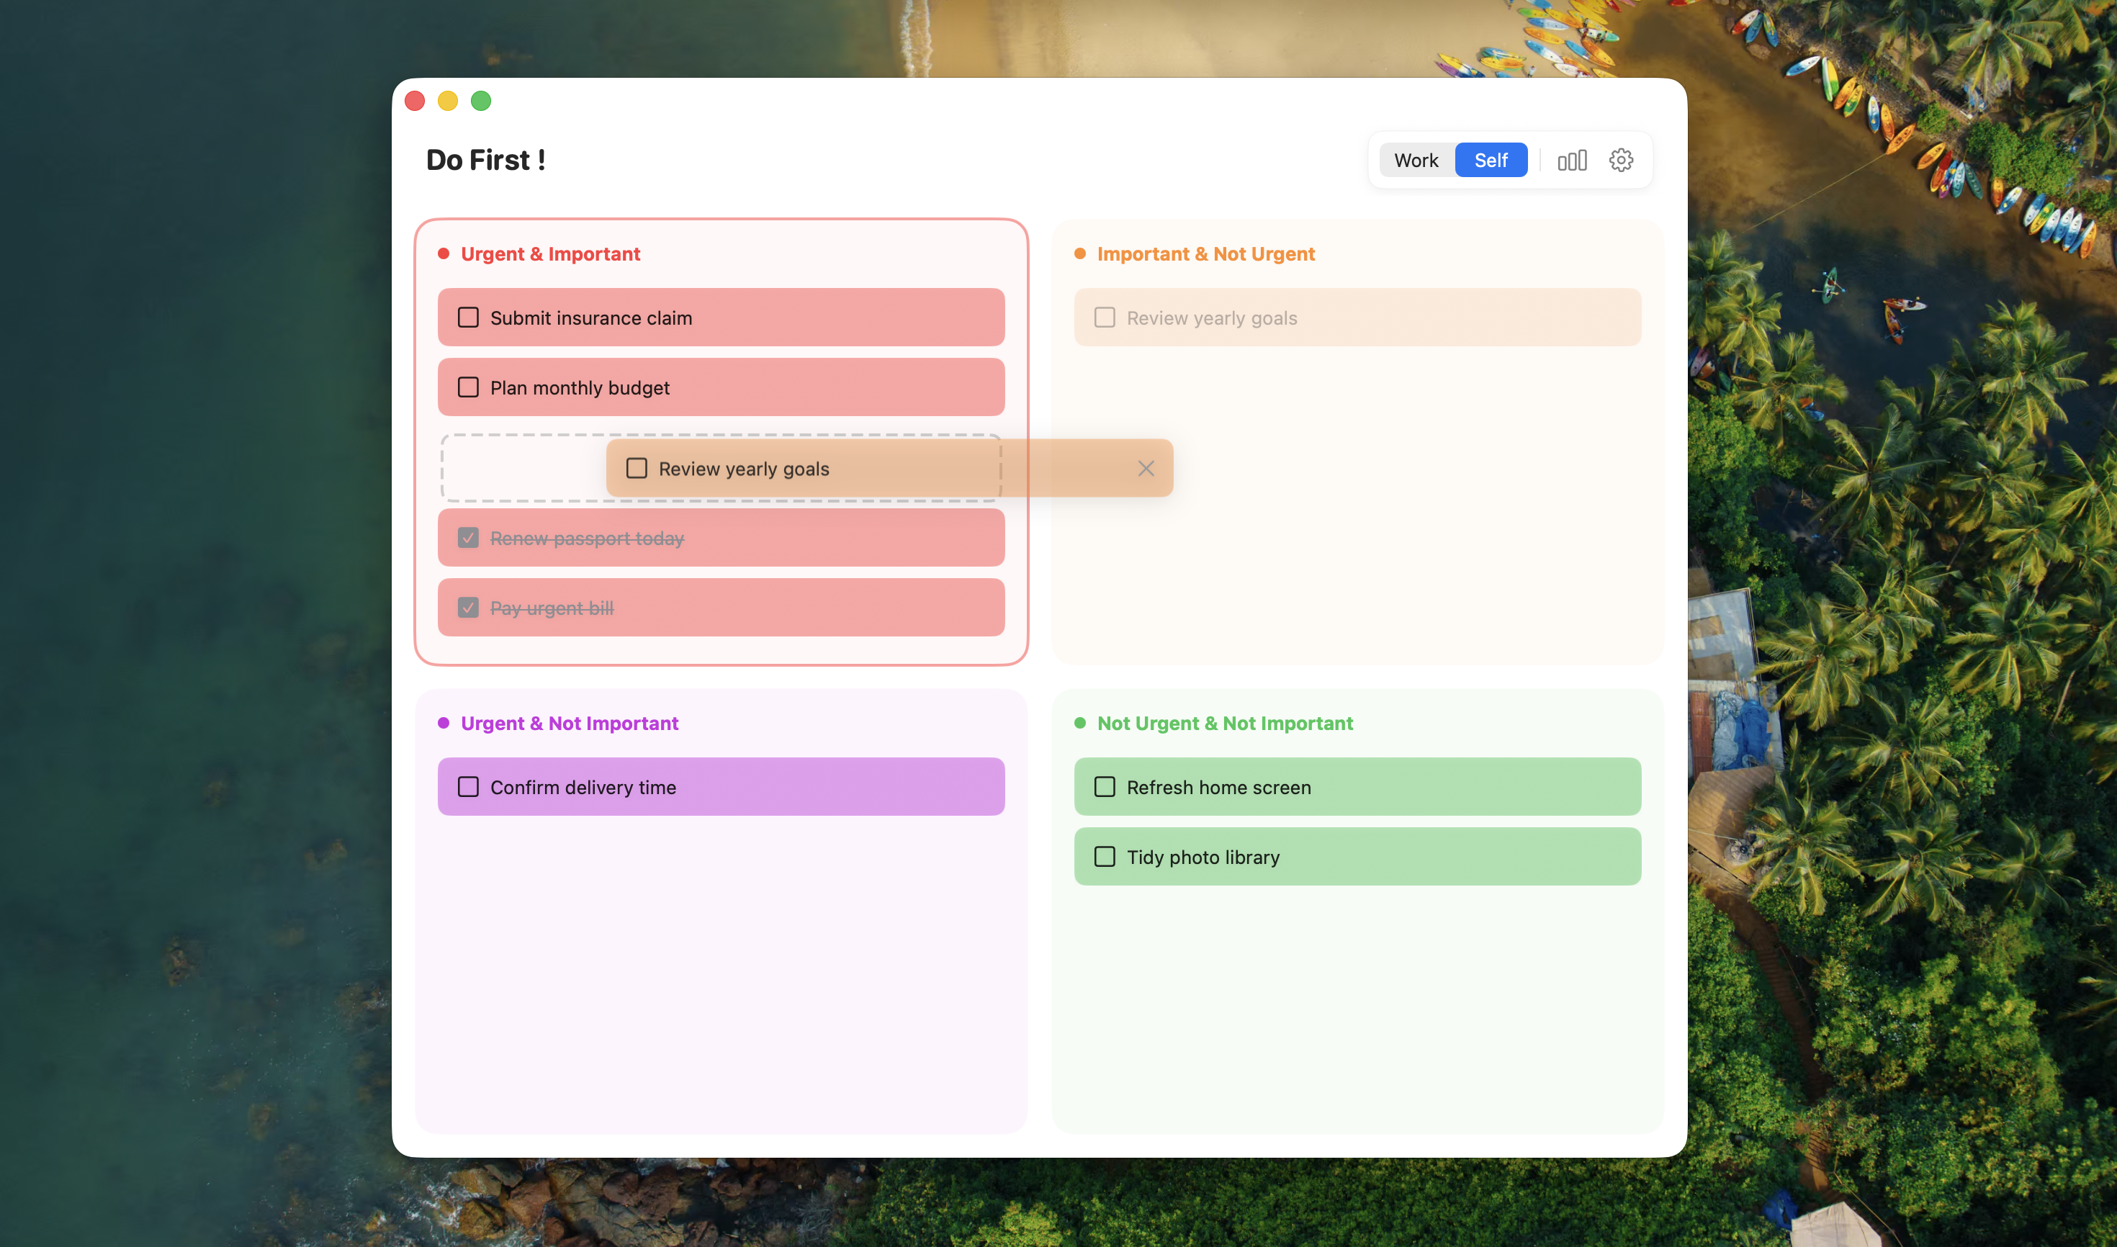Viewport: 2117px width, 1247px height.
Task: Uncheck Renew passport today
Action: (x=468, y=537)
